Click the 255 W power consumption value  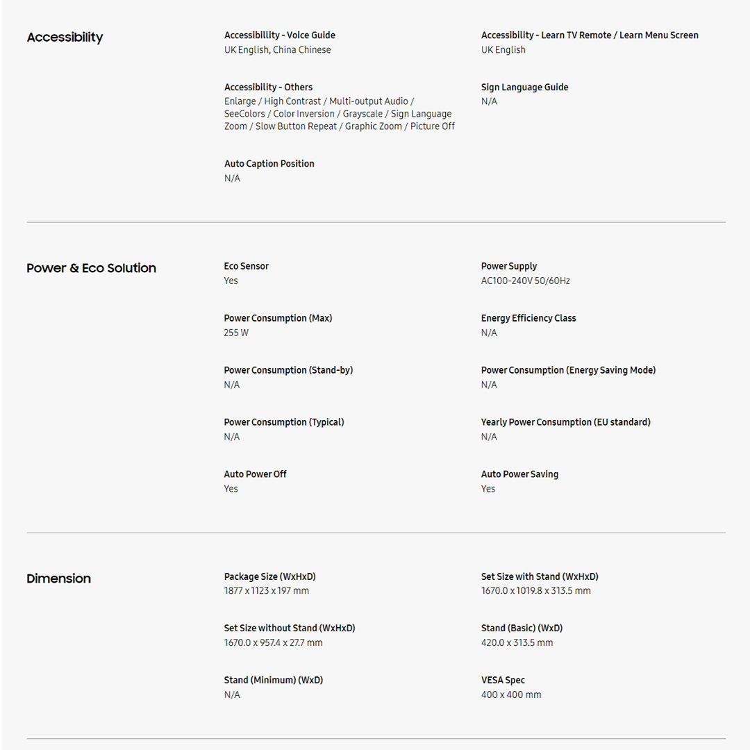pos(236,333)
